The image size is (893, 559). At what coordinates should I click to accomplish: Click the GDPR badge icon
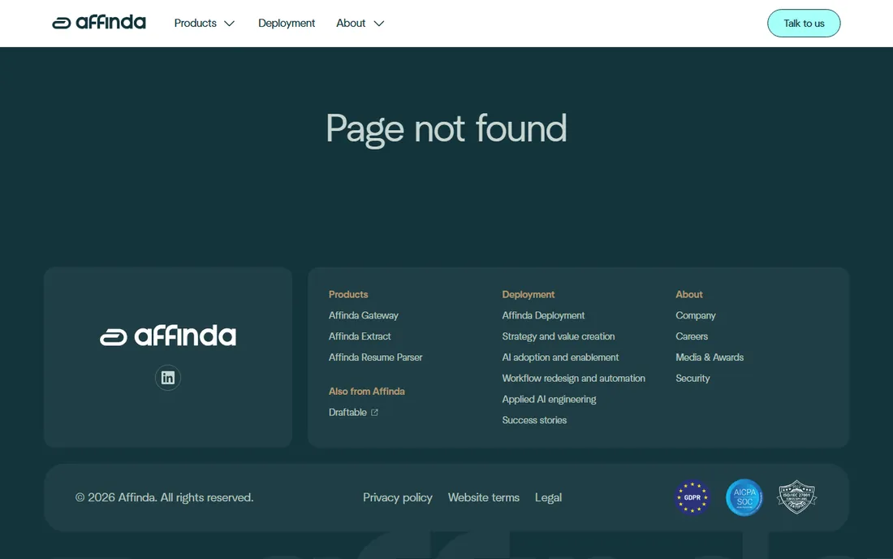pos(692,497)
